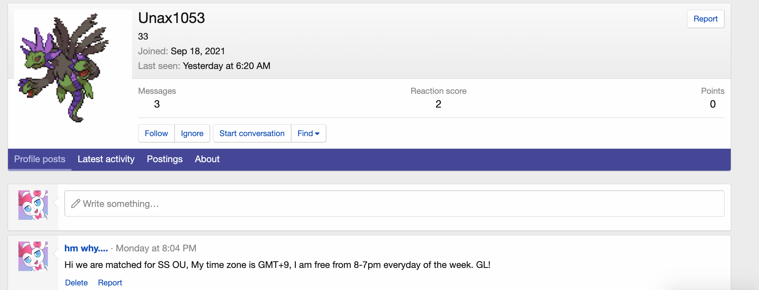Click the joined date Sep 18, 2021
Viewport: 759px width, 290px height.
(198, 51)
